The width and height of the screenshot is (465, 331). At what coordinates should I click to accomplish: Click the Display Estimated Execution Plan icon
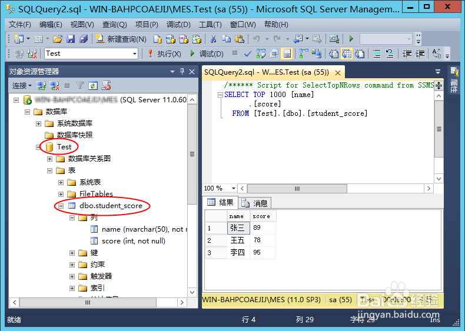pos(261,54)
